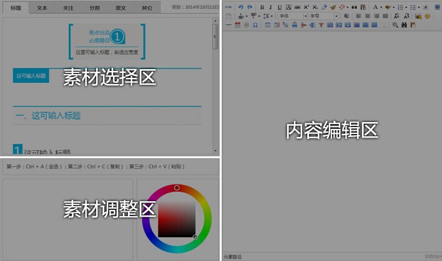Click template list scrollbar up arrow
Screen dimensions: 442x261
(x=215, y=21)
